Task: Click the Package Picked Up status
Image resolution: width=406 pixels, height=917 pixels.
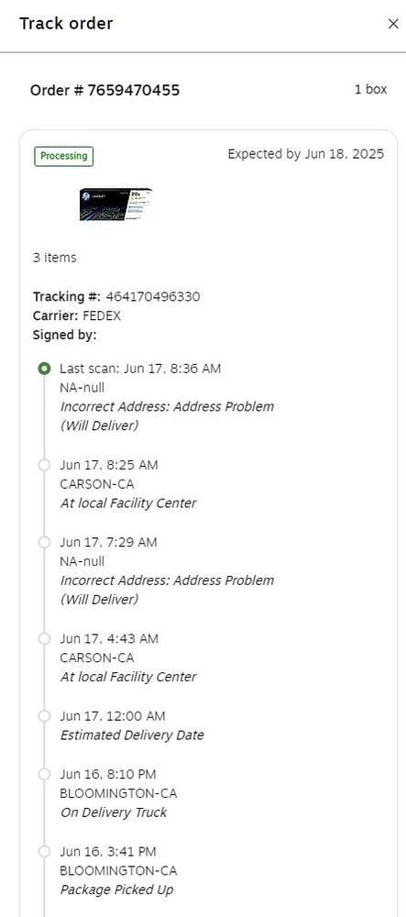Action: point(116,890)
